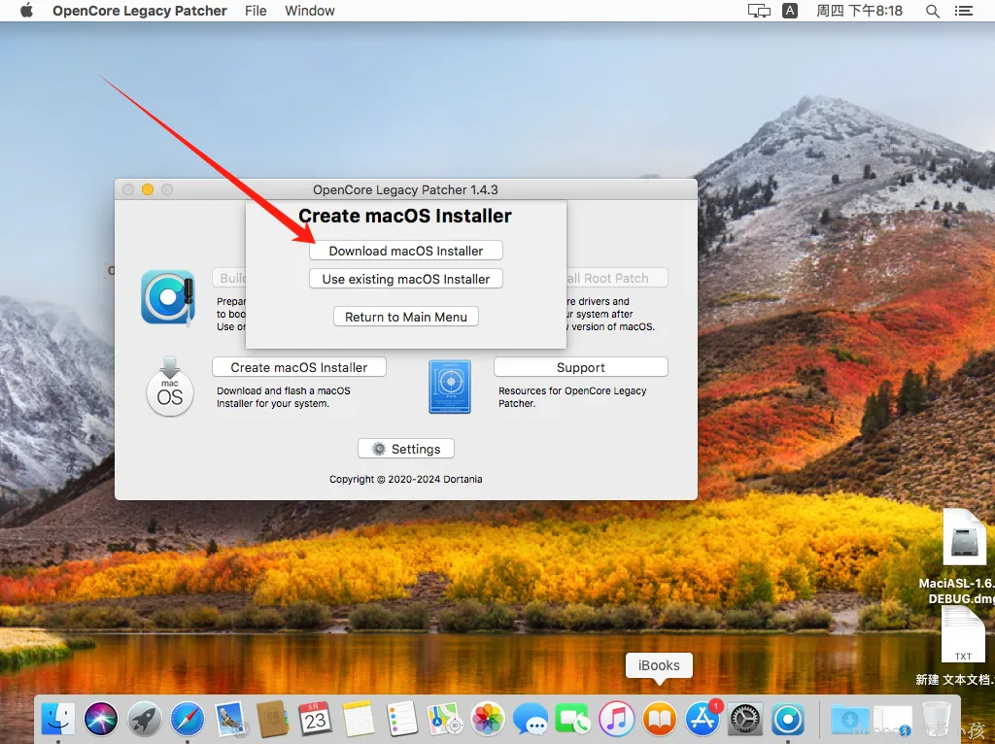Image resolution: width=995 pixels, height=744 pixels.
Task: Open Settings with gear icon
Action: [406, 449]
